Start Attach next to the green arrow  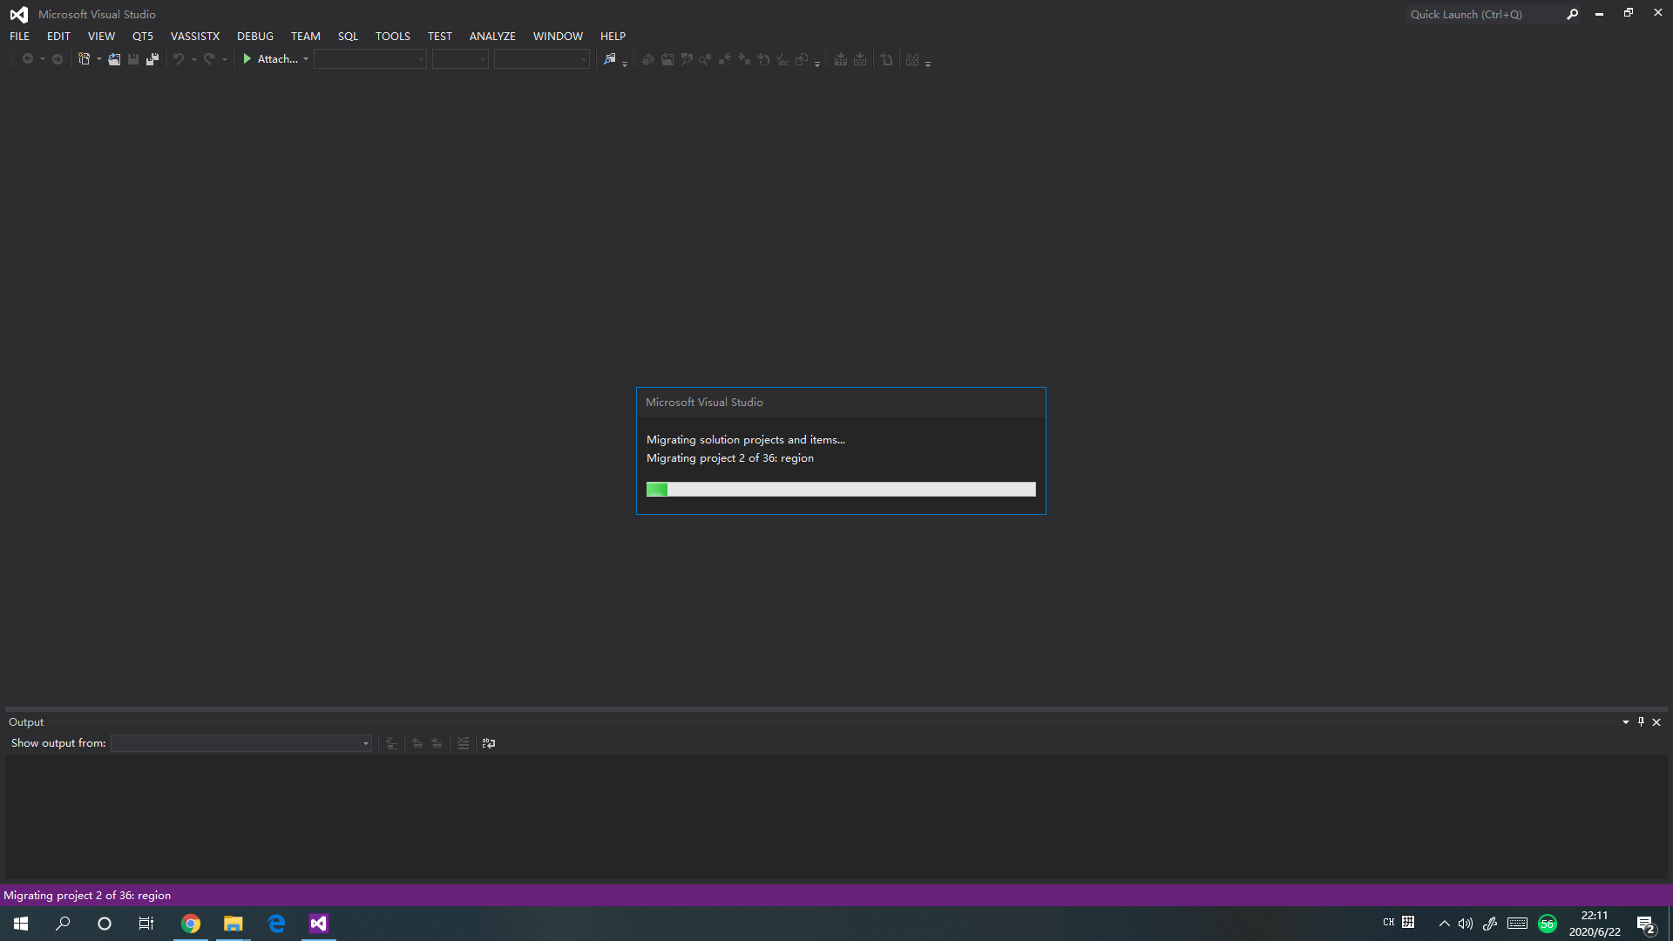point(248,58)
